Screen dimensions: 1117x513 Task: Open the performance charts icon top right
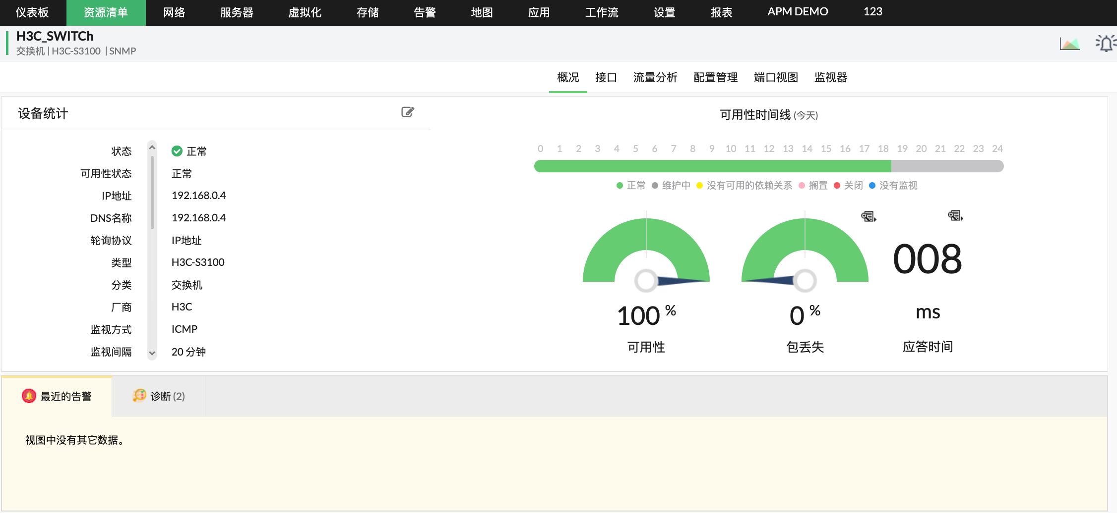click(x=1069, y=44)
